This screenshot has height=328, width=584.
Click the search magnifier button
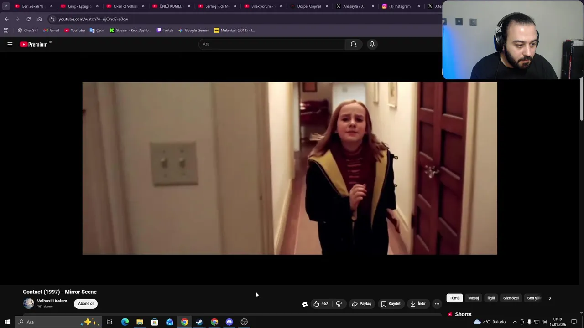tap(354, 44)
